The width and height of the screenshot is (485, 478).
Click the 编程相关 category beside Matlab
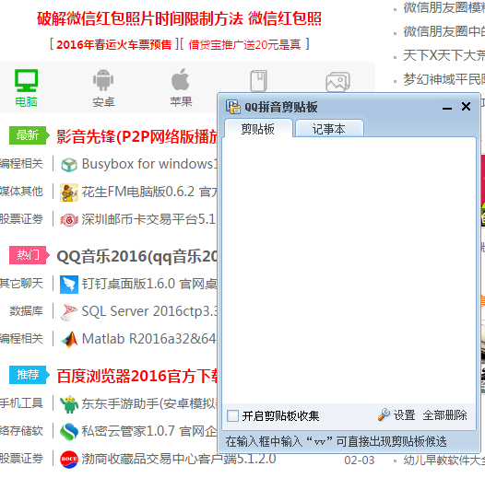[21, 339]
